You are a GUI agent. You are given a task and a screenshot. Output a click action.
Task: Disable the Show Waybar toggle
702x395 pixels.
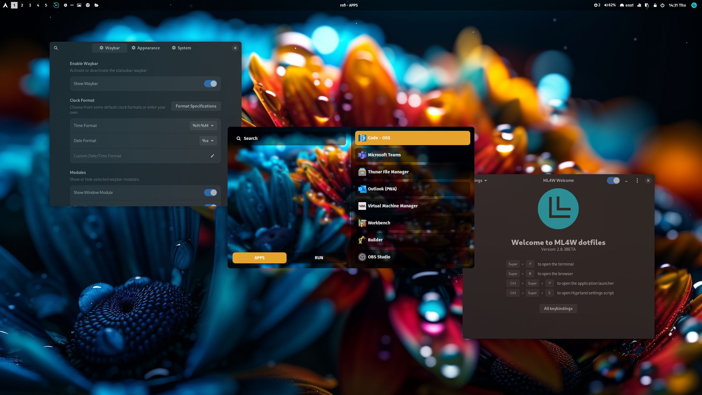210,84
